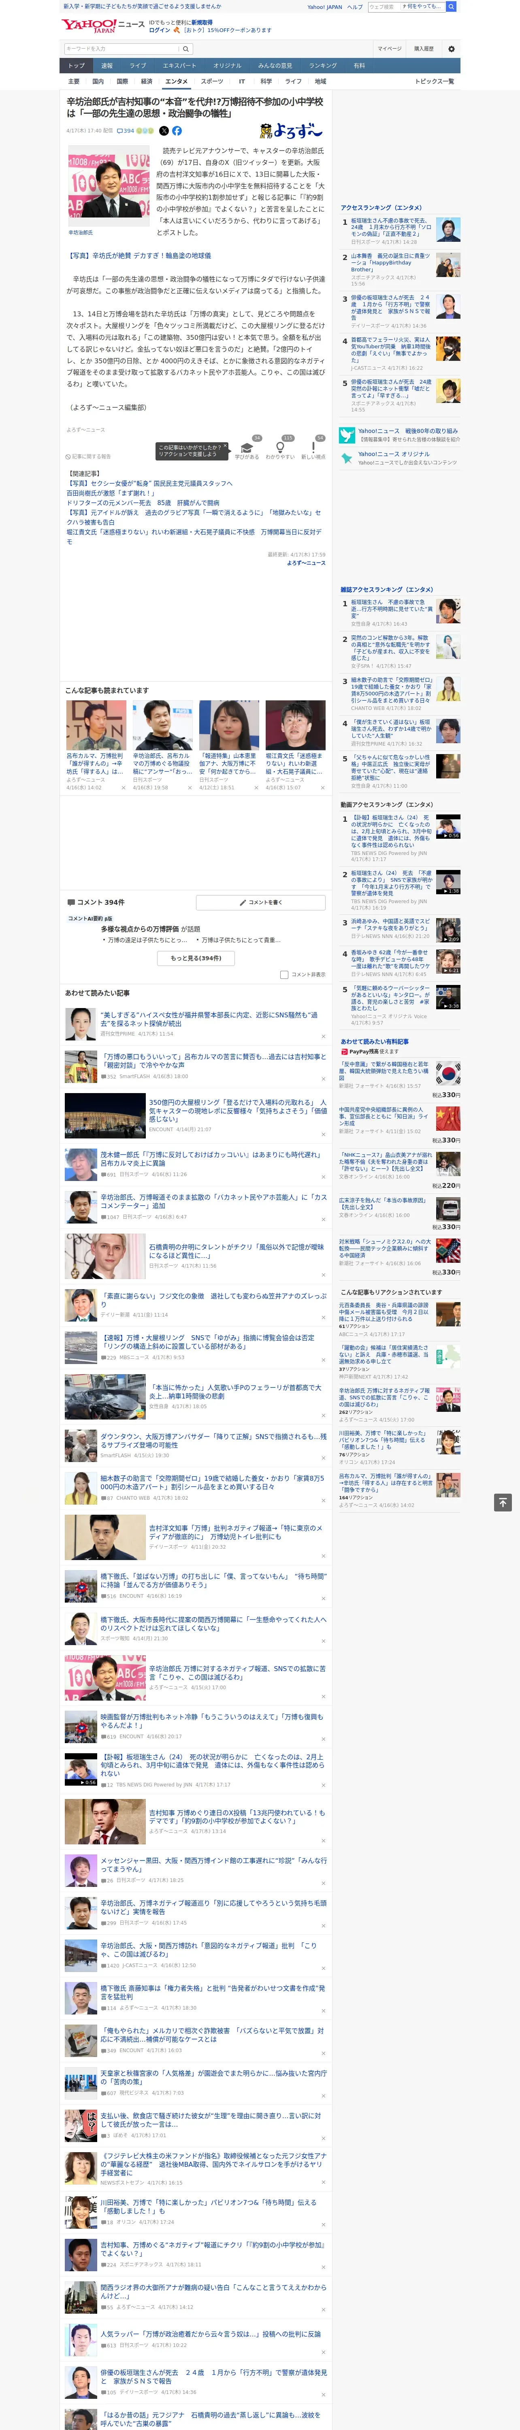Click 記事に関する報告 report icon link

[x=88, y=456]
